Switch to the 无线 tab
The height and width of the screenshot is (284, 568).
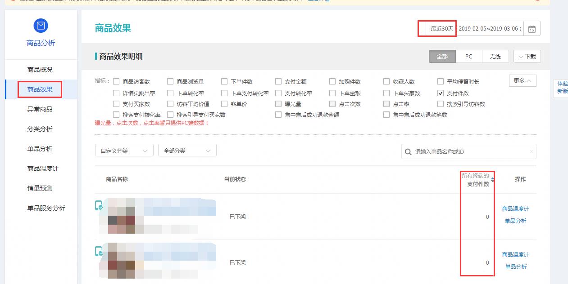pyautogui.click(x=495, y=56)
